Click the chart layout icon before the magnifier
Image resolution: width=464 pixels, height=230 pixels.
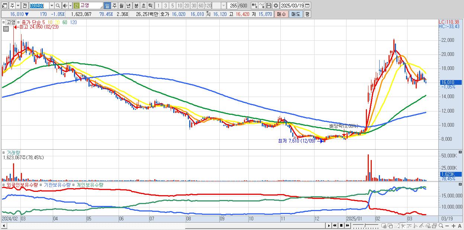(x=434, y=226)
